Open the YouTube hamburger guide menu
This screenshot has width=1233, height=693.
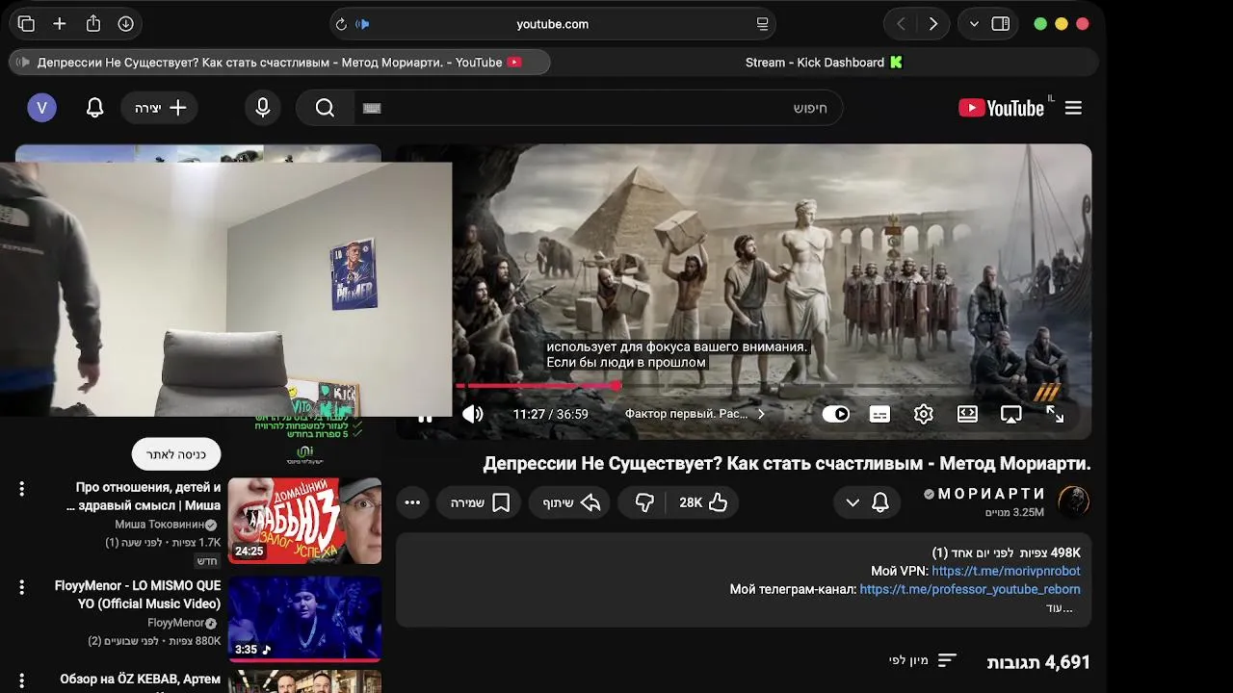click(1073, 108)
